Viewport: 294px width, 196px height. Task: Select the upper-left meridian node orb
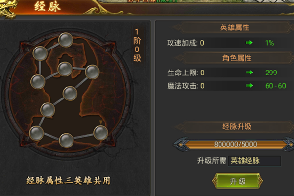40,53
